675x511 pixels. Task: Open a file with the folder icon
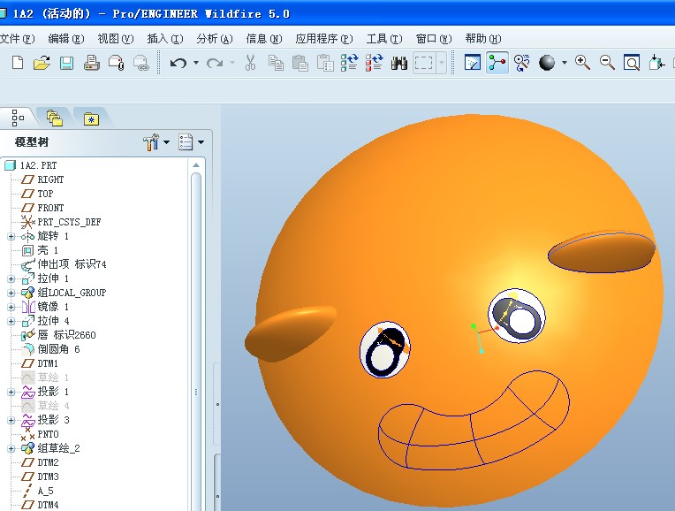click(x=42, y=63)
